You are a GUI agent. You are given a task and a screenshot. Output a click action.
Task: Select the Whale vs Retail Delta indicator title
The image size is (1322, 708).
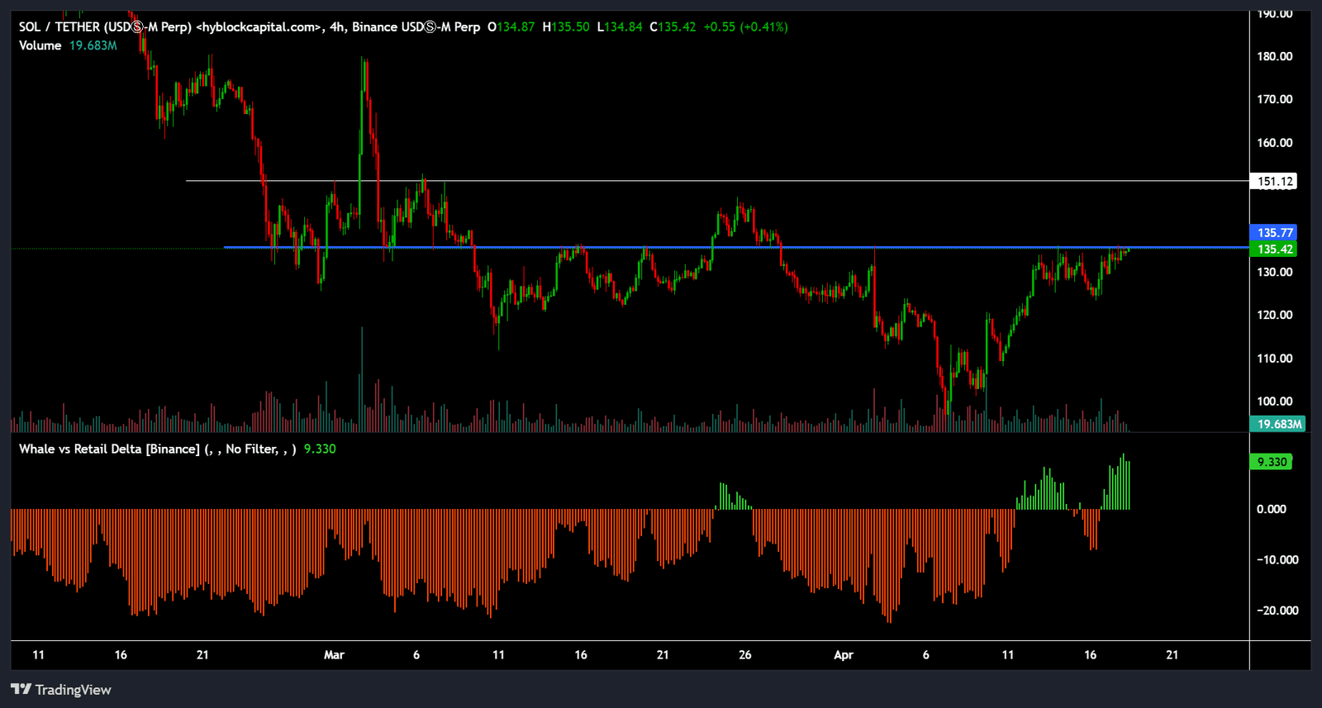coord(109,449)
